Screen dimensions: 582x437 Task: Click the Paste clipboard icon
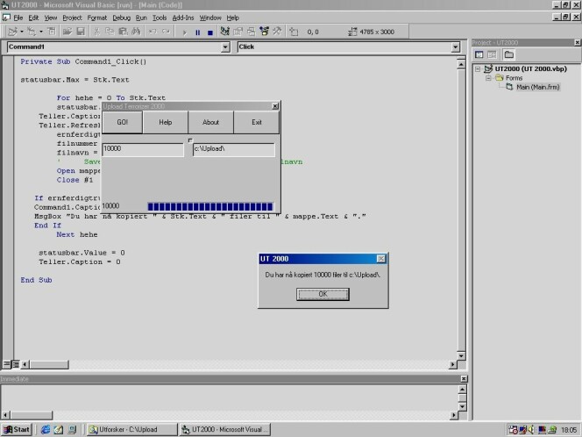[x=123, y=32]
